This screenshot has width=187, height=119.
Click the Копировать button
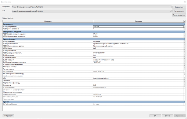coord(179,11)
